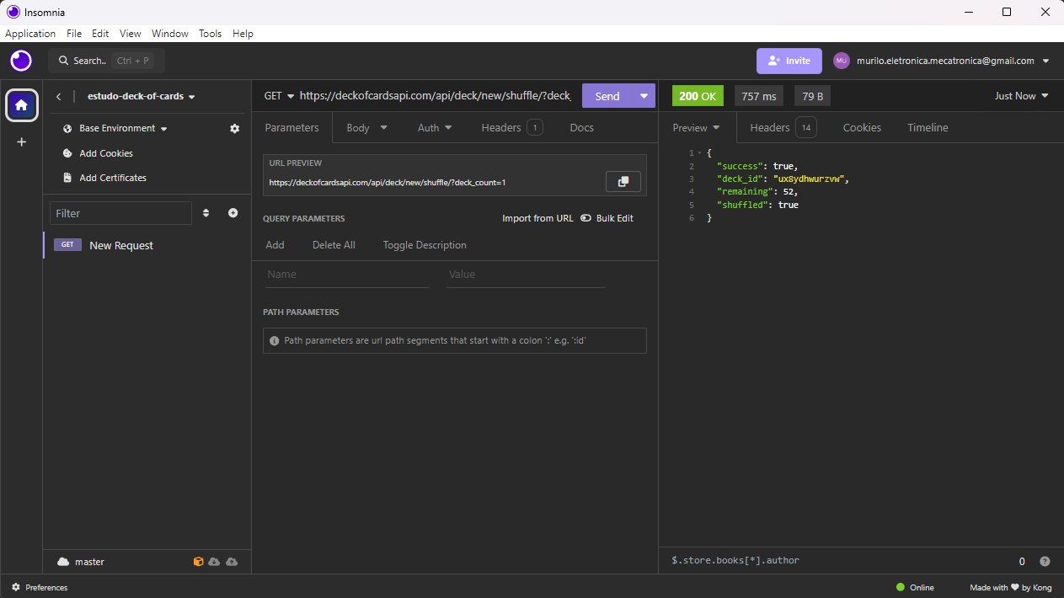Click the sort requests arrows icon
The height and width of the screenshot is (598, 1064).
(x=206, y=213)
